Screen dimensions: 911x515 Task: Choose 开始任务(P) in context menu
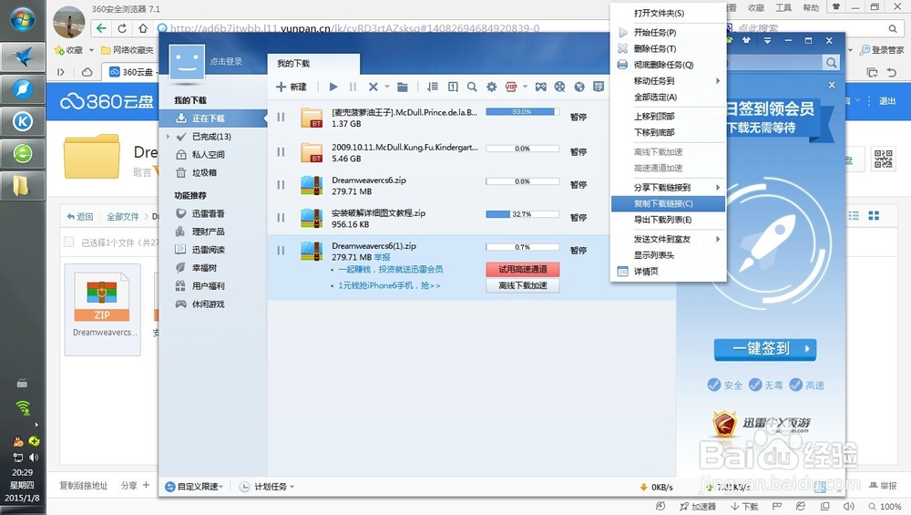(x=668, y=33)
